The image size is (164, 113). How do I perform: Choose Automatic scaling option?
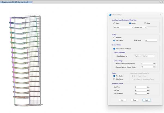pyautogui.click(x=114, y=37)
